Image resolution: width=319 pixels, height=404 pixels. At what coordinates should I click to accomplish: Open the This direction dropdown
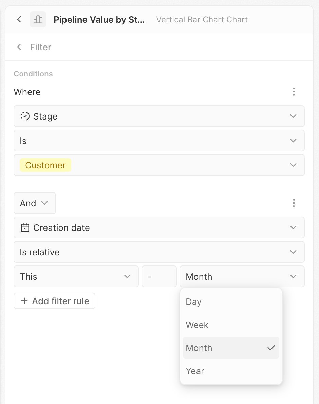point(76,276)
